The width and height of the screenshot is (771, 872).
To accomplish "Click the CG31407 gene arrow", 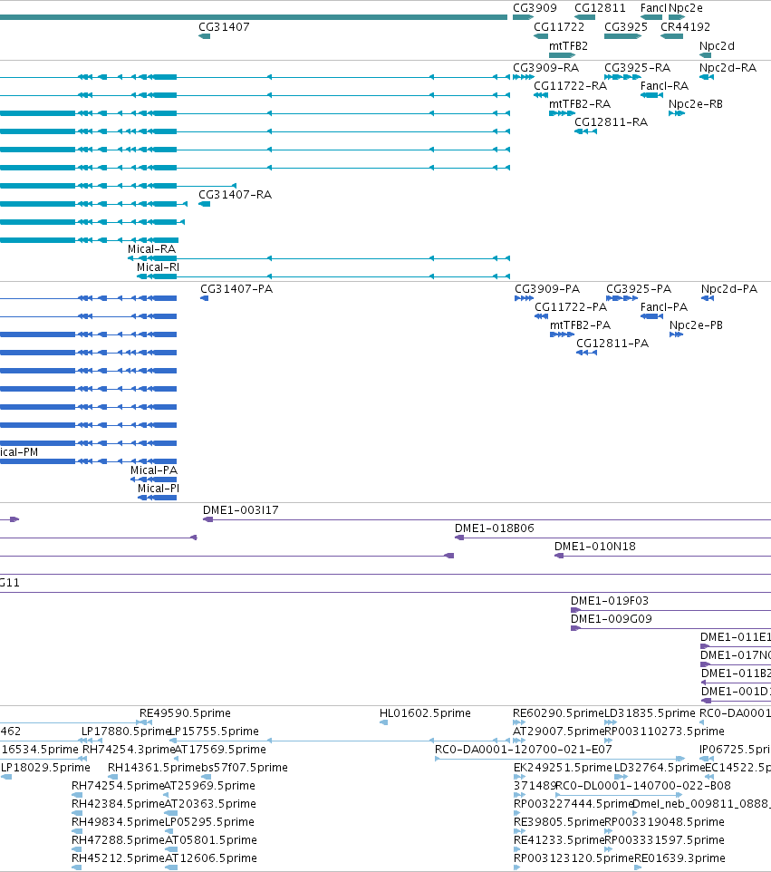I will (x=205, y=36).
